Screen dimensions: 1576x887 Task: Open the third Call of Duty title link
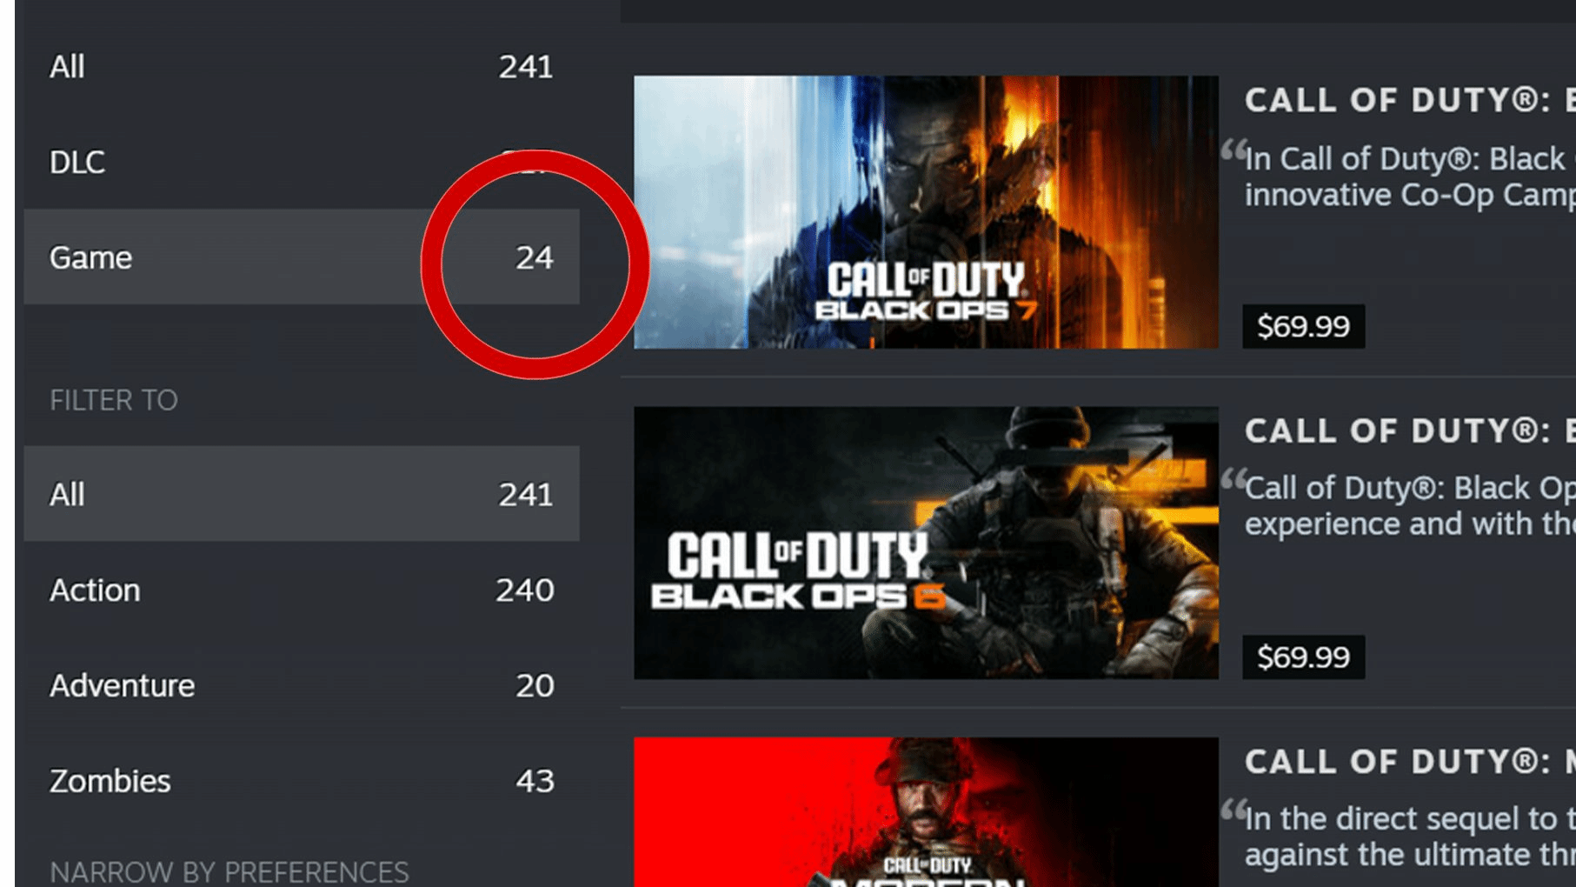point(1410,761)
